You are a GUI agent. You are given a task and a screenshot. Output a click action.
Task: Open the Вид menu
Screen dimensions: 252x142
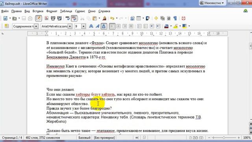pyautogui.click(x=27, y=11)
